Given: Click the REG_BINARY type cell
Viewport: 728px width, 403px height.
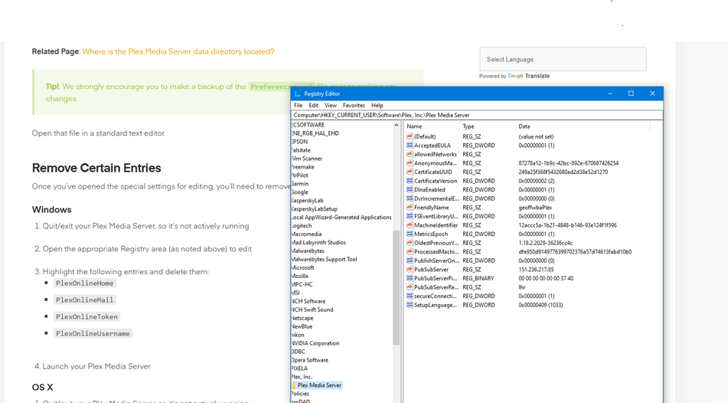Looking at the screenshot, I should click(478, 278).
